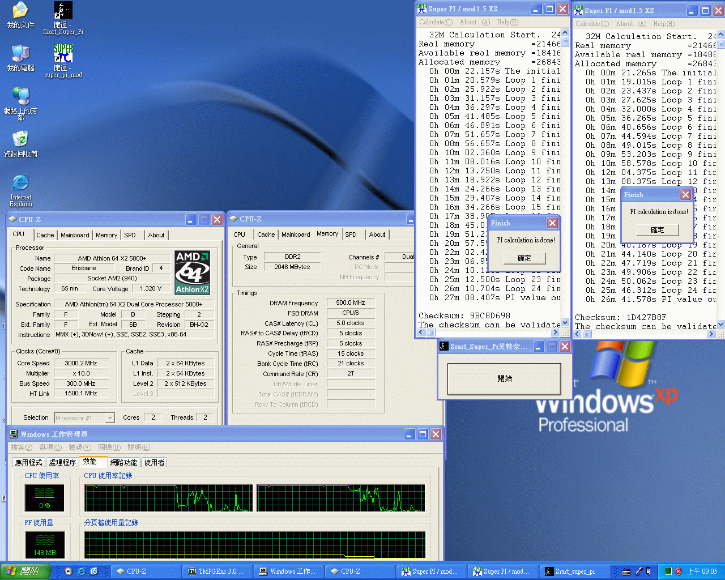
Task: Confirm 確定 in Finish dialog over checksum 9BC8D698 window
Action: point(524,258)
